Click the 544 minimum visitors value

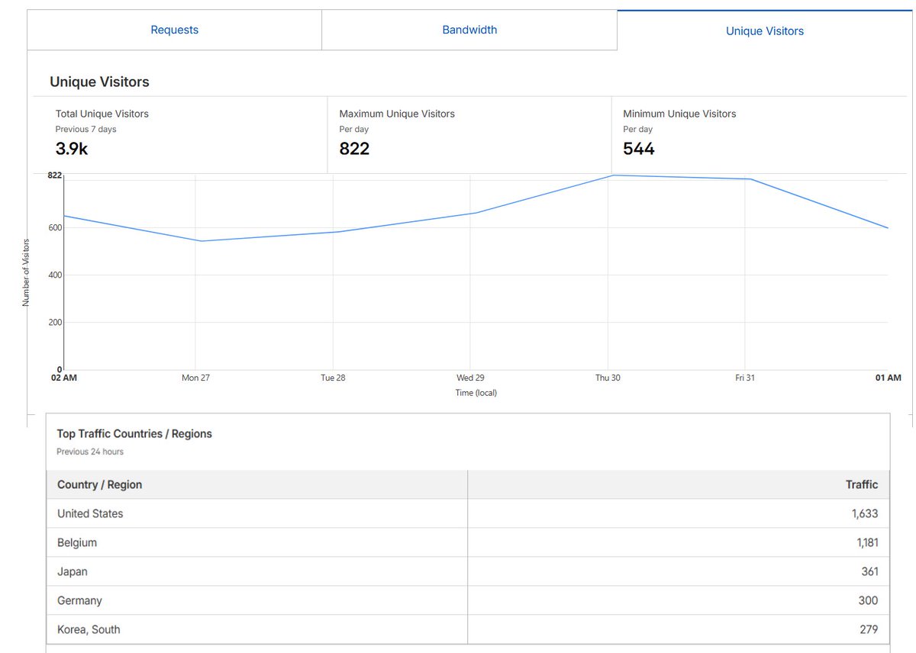[x=639, y=149]
